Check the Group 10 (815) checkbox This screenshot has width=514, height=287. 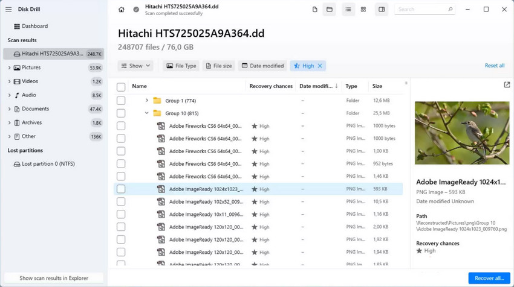[x=121, y=113]
